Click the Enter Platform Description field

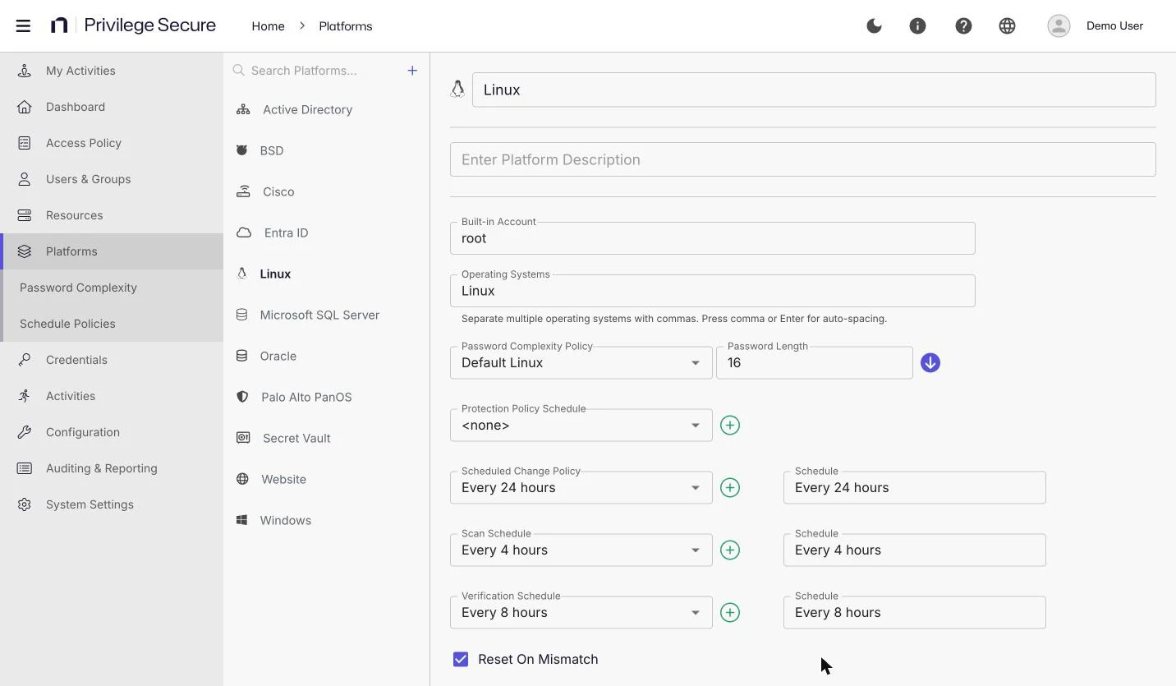tap(803, 159)
